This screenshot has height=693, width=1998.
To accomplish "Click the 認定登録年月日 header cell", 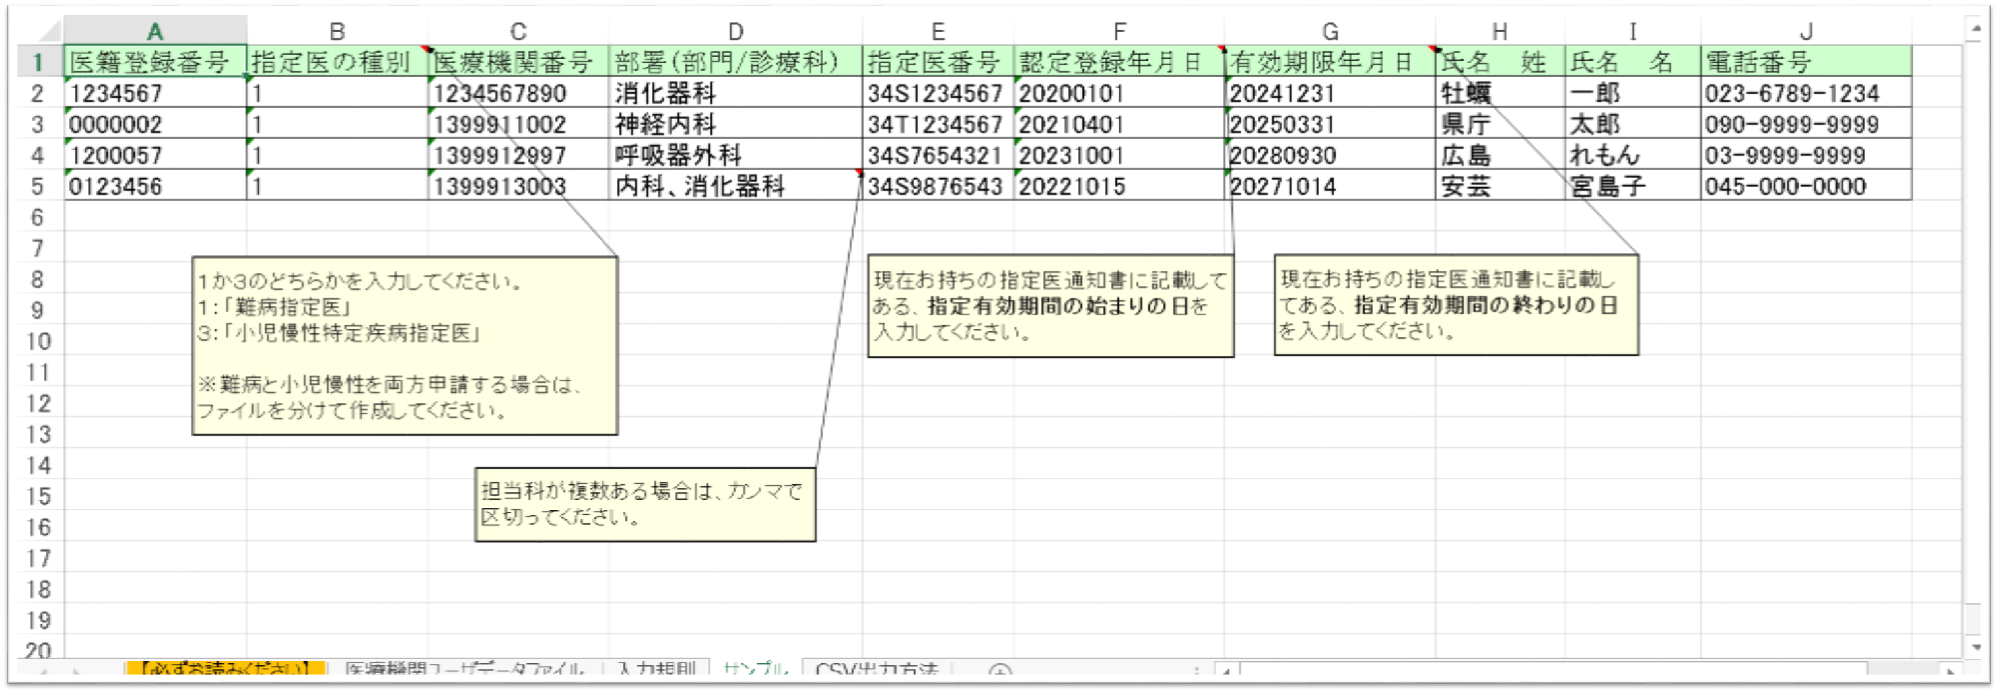I will pos(1119,61).
